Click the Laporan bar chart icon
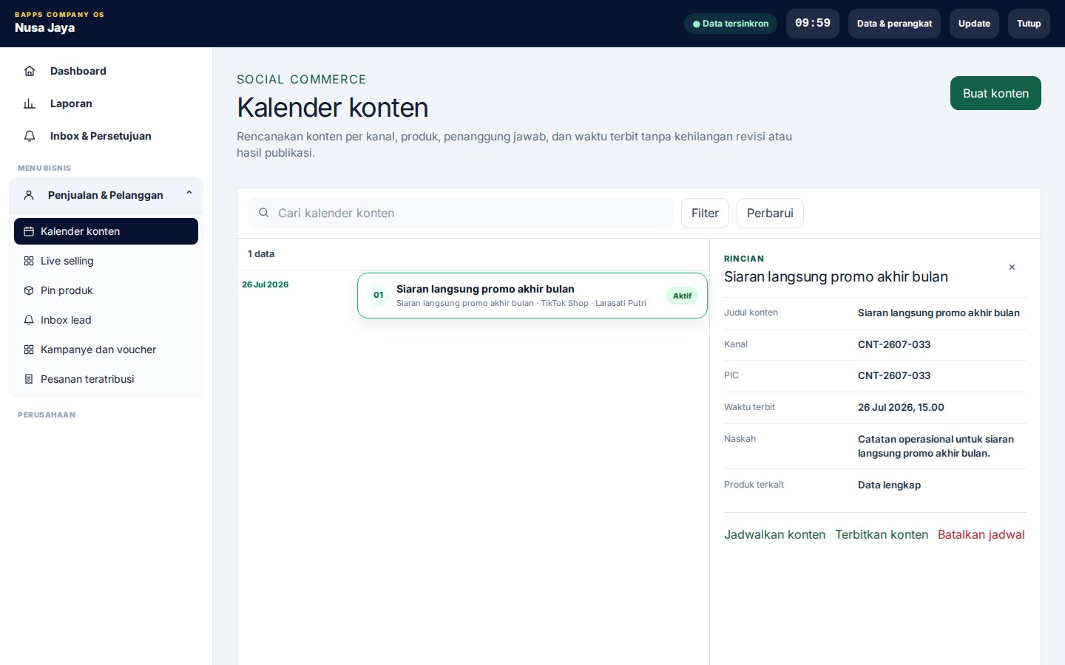Viewport: 1065px width, 665px height. click(30, 103)
